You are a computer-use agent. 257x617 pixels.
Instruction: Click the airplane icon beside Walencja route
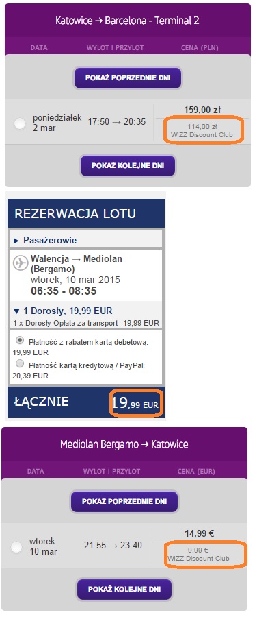(21, 263)
